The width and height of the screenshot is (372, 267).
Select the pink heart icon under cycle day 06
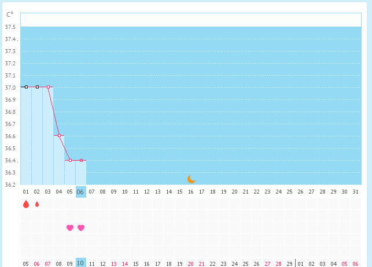(81, 228)
